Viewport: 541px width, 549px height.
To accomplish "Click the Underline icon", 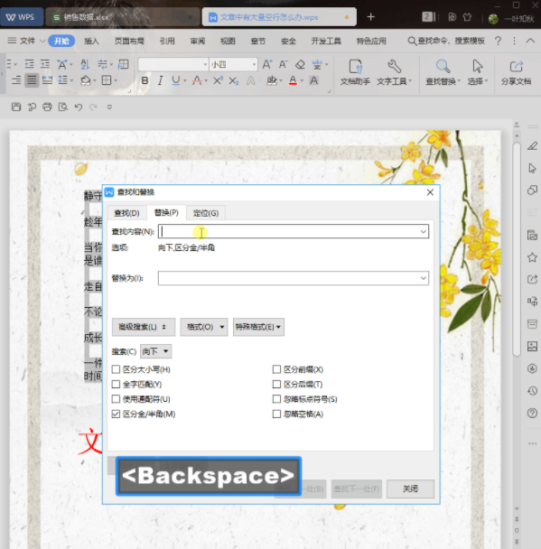I will coord(176,81).
